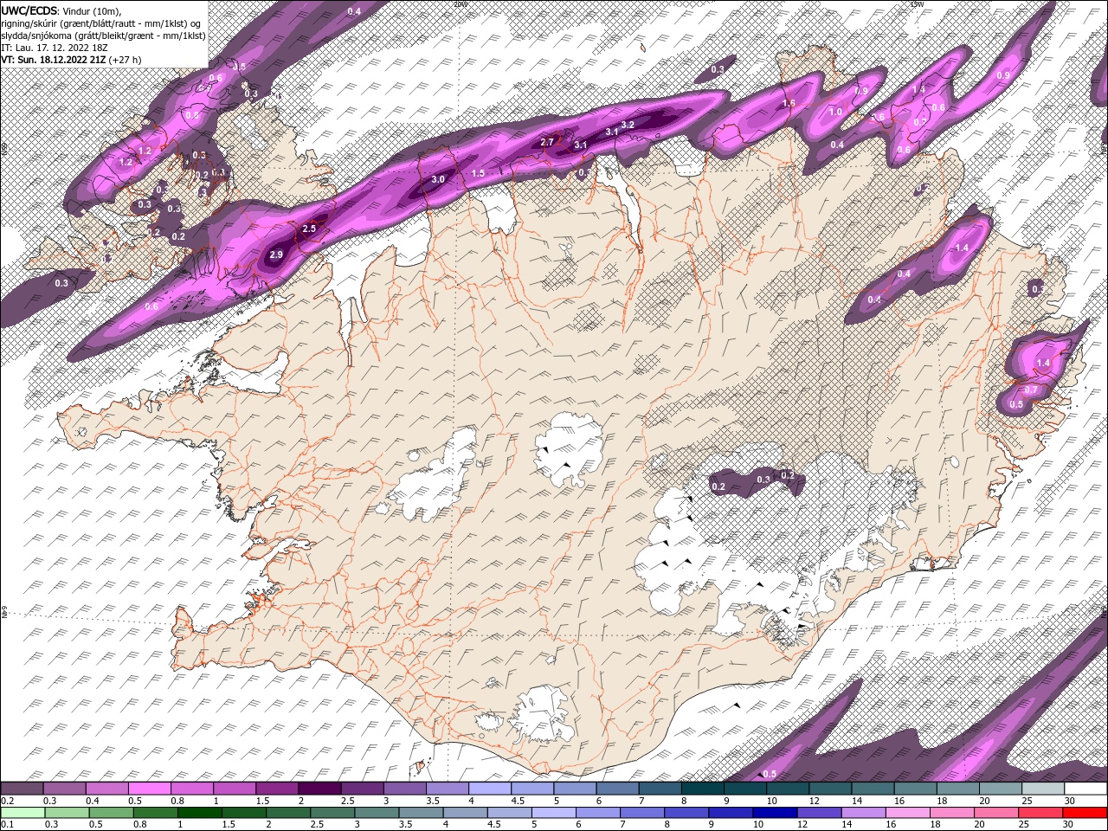
Task: Click the "2.9" precipitation value on the map
Action: click(276, 254)
